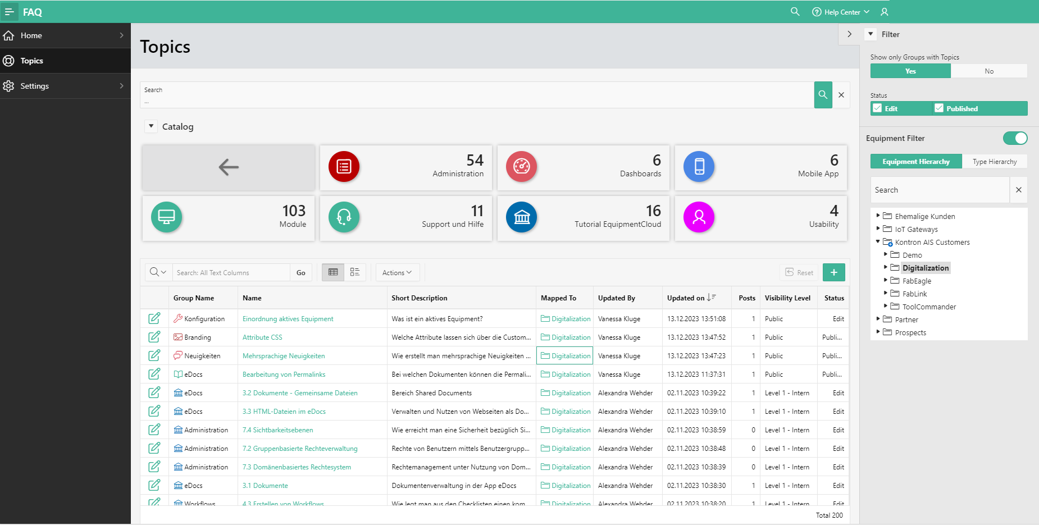Image resolution: width=1039 pixels, height=525 pixels.
Task: Add a new topic with plus button
Action: coord(833,272)
